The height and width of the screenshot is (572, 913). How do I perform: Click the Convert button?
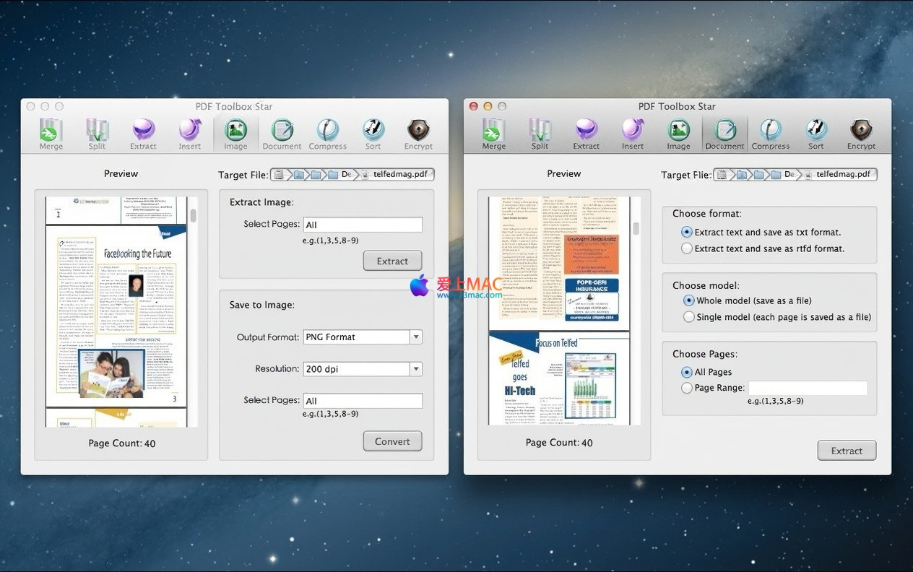click(392, 441)
